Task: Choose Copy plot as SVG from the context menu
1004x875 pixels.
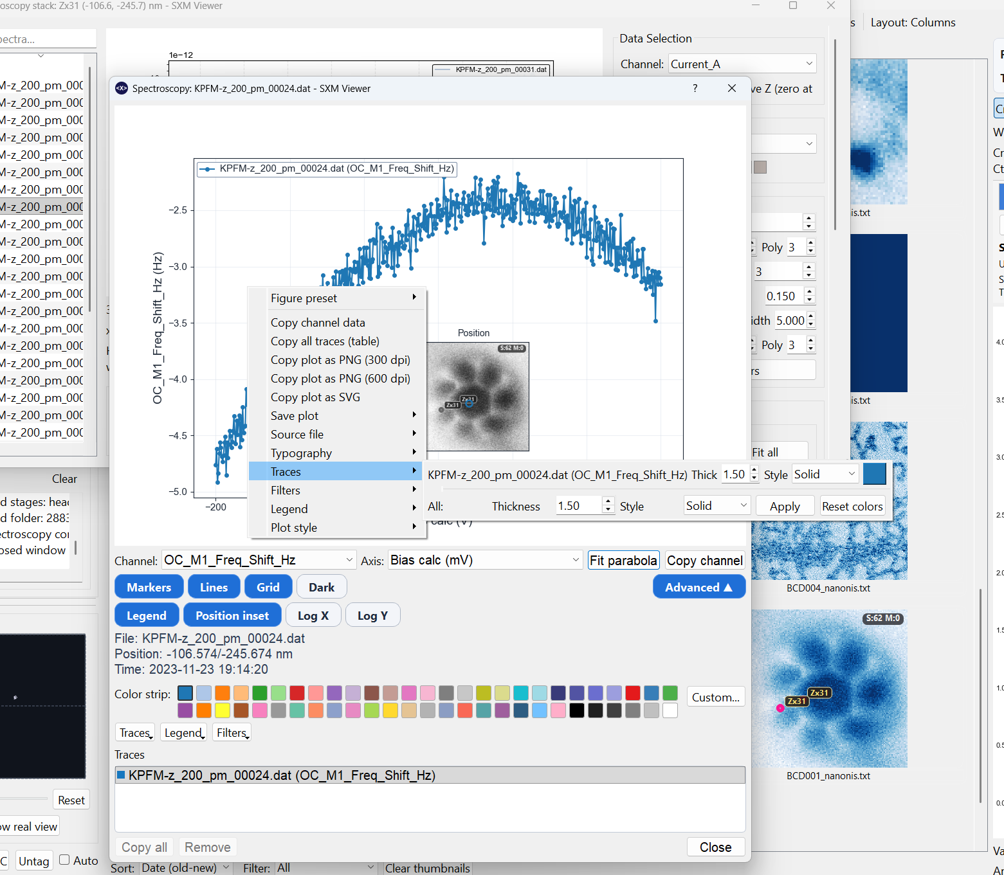Action: pyautogui.click(x=315, y=397)
